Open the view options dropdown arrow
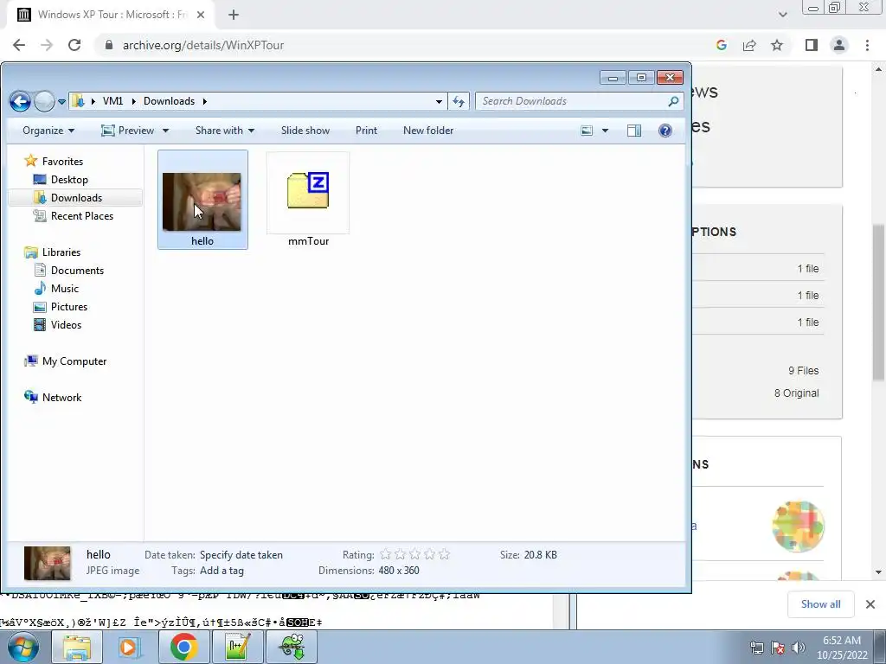Viewport: 886px width, 664px height. (605, 131)
